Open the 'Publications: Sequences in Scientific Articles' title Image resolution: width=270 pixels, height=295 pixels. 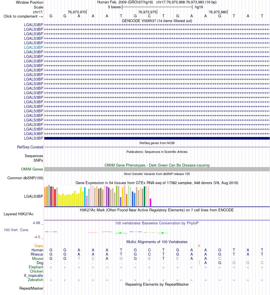click(x=157, y=152)
